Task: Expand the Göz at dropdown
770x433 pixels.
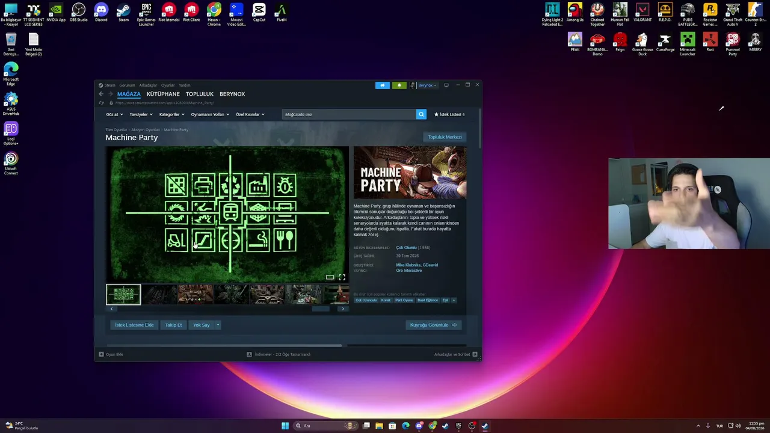Action: point(114,114)
